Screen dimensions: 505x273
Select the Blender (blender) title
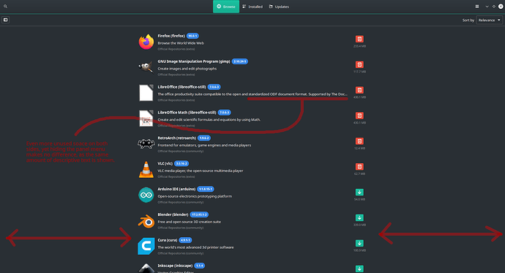[173, 214]
